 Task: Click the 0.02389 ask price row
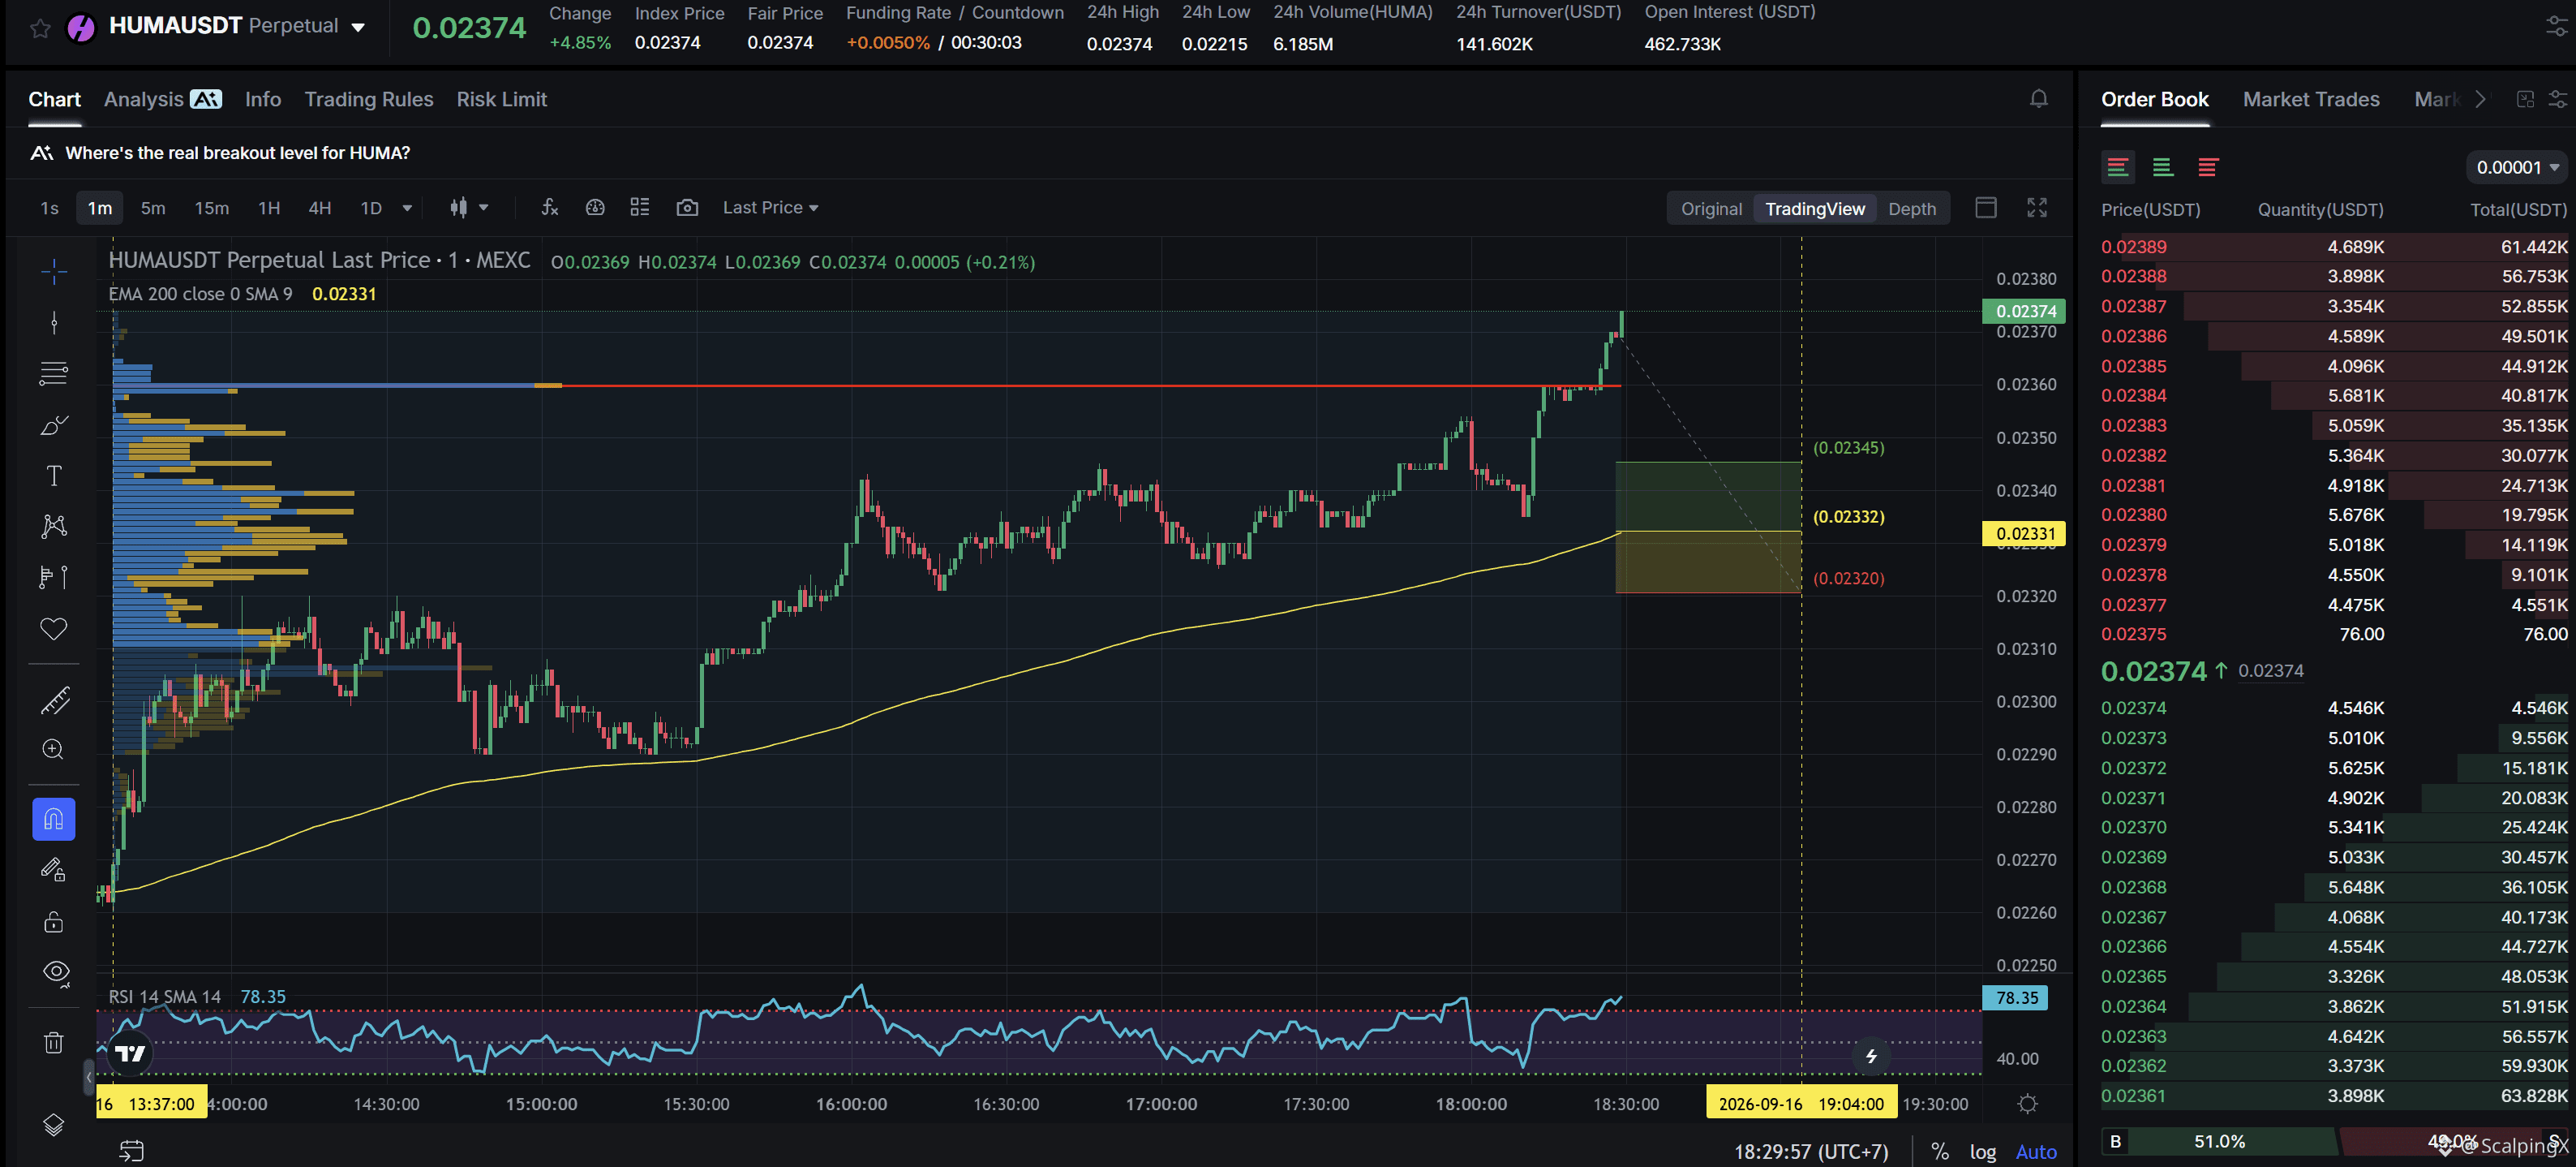(x=2334, y=246)
